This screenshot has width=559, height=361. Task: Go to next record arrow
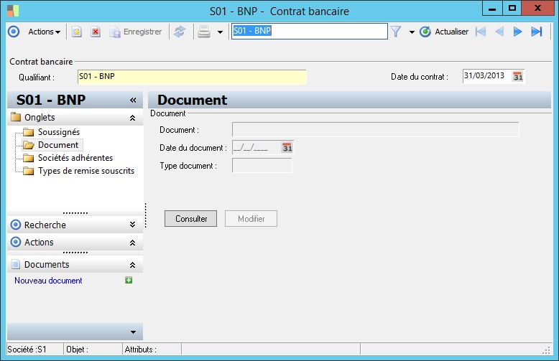click(x=517, y=32)
